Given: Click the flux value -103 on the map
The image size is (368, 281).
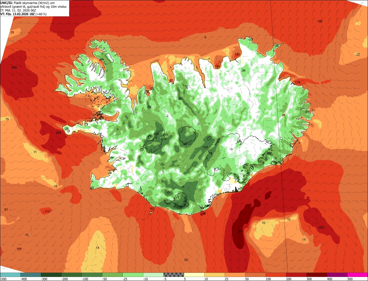Looking at the screenshot, I should pyautogui.click(x=205, y=147).
